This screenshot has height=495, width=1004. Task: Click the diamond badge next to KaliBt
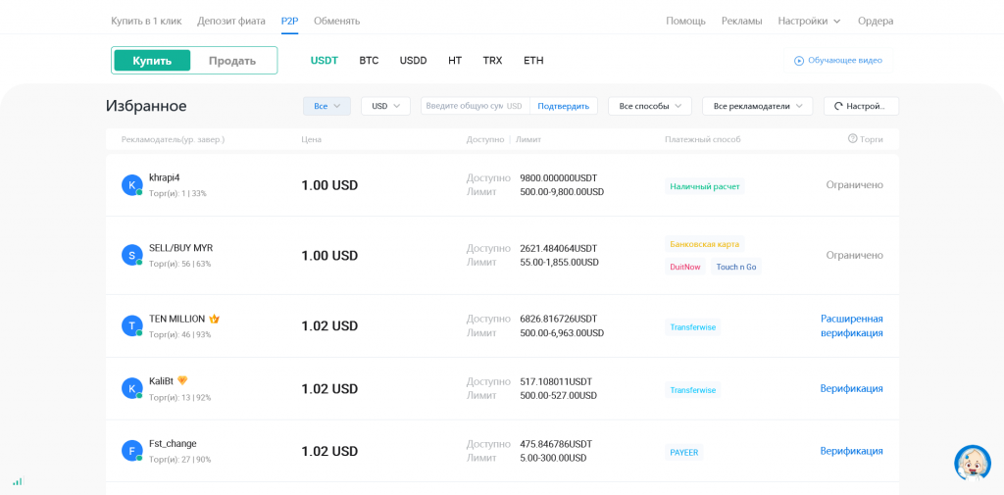182,380
